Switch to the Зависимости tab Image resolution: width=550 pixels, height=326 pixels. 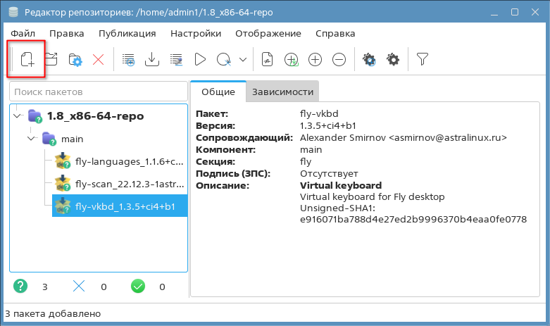(x=282, y=92)
